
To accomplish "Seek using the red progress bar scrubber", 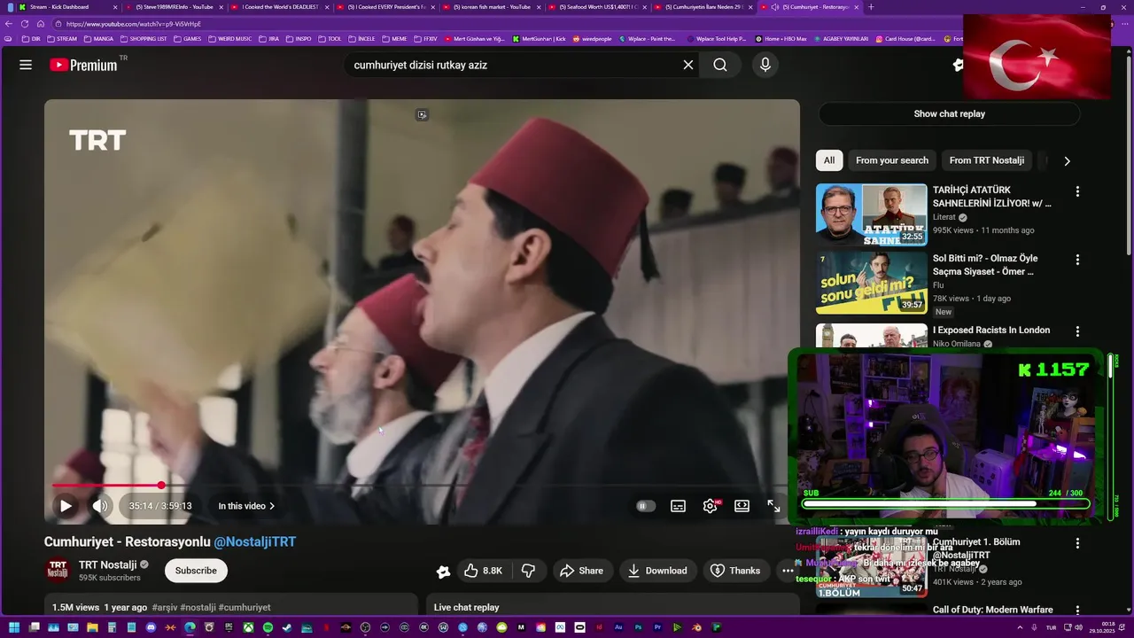I will point(161,485).
